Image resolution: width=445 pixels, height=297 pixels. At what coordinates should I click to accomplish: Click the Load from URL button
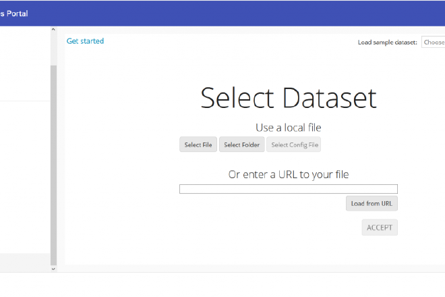click(372, 203)
